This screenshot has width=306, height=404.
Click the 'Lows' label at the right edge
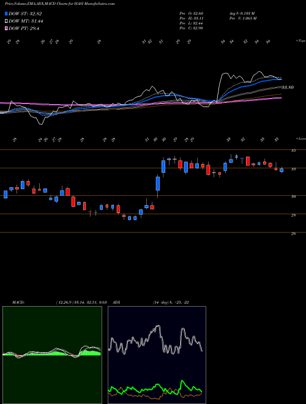point(301,138)
